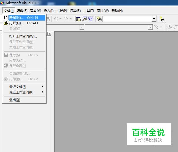Choose 保存工作空间(V) entry
The width and height of the screenshot is (178, 152).
coord(25,42)
